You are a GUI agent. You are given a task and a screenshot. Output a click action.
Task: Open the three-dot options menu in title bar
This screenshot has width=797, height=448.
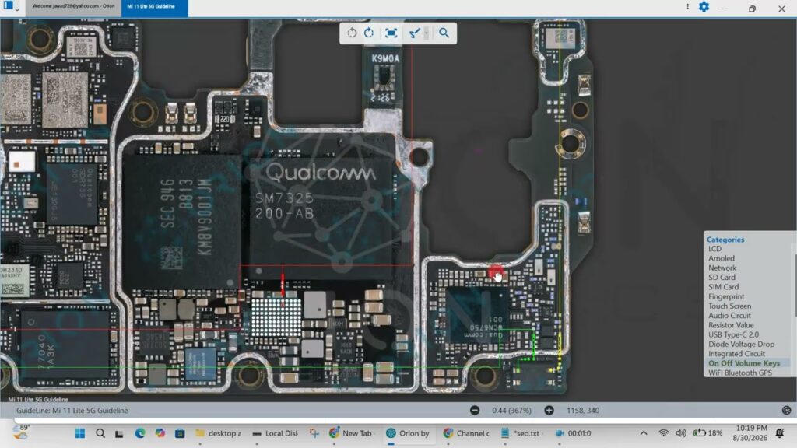click(x=687, y=6)
